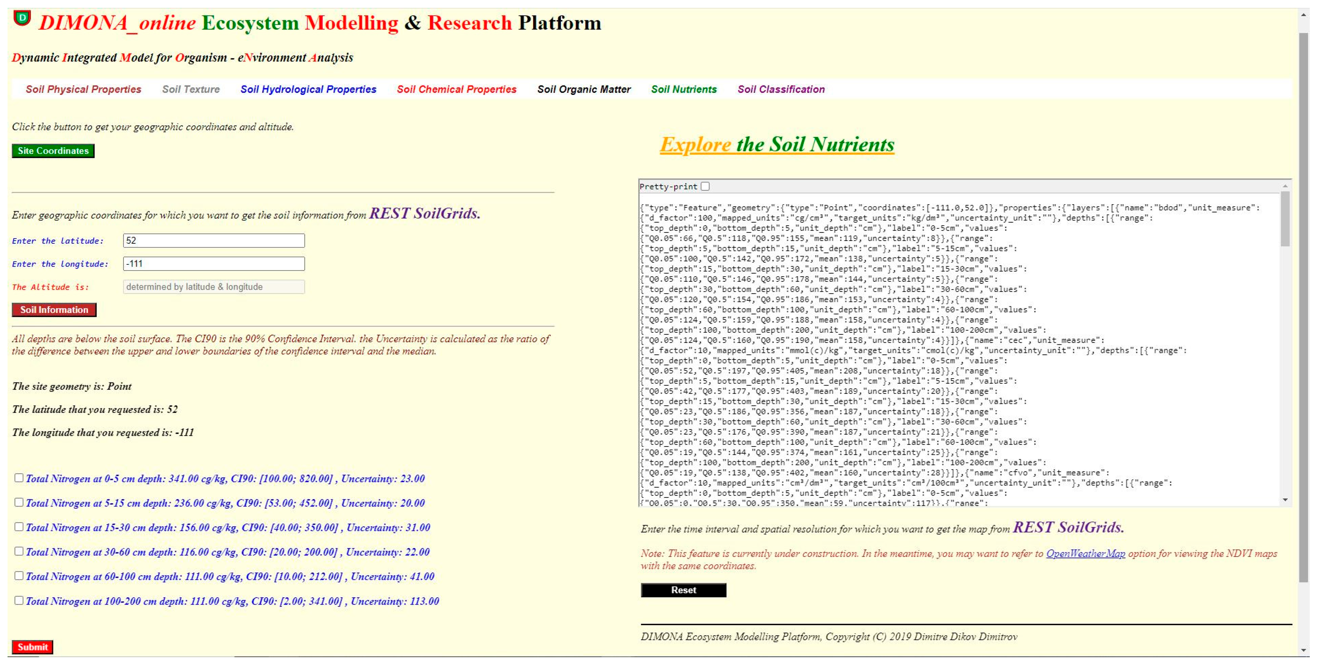This screenshot has height=668, width=1317.
Task: Click the REST SoilGrids text above latitude
Action: pos(425,213)
